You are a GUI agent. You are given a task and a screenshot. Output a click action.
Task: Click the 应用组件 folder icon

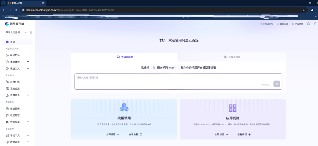point(7,95)
